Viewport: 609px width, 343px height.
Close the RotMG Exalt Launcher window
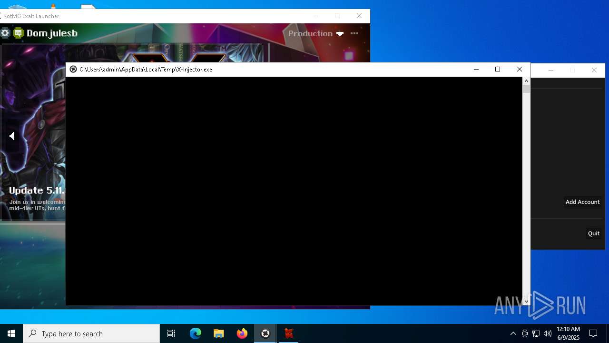click(x=359, y=16)
